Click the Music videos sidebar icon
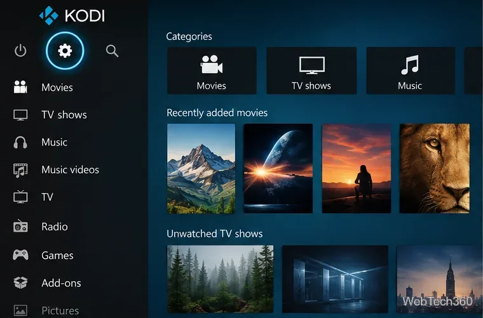Screen dimensions: 483x318 (20, 170)
